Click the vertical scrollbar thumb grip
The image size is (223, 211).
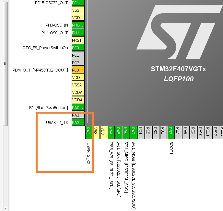tap(5, 64)
